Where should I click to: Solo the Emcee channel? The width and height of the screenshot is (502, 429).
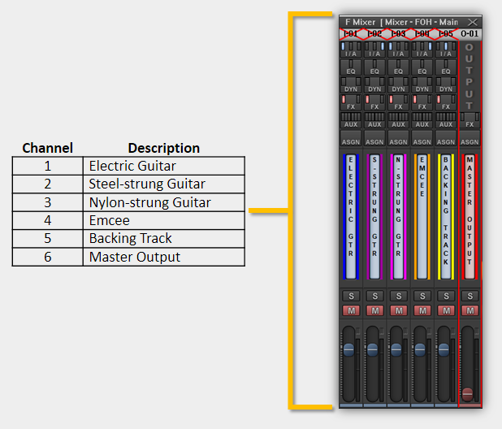(422, 296)
